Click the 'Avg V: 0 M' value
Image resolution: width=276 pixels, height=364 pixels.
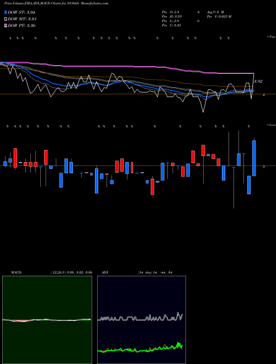tap(215, 12)
